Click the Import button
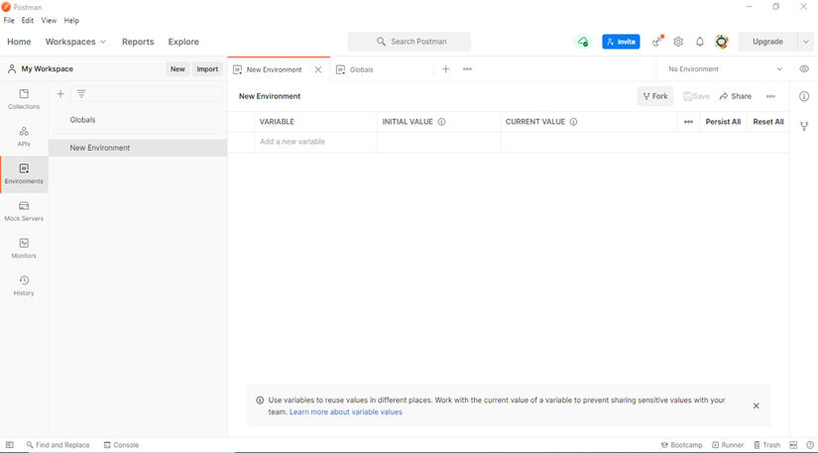 point(207,69)
